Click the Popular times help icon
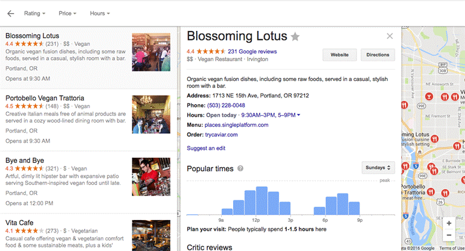The width and height of the screenshot is (465, 251). tap(240, 169)
